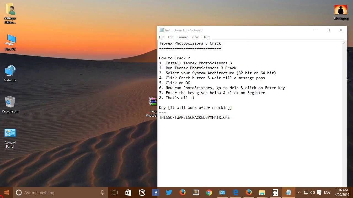Image resolution: width=353 pixels, height=198 pixels.
Task: Open Notepad's View menu
Action: click(x=195, y=37)
